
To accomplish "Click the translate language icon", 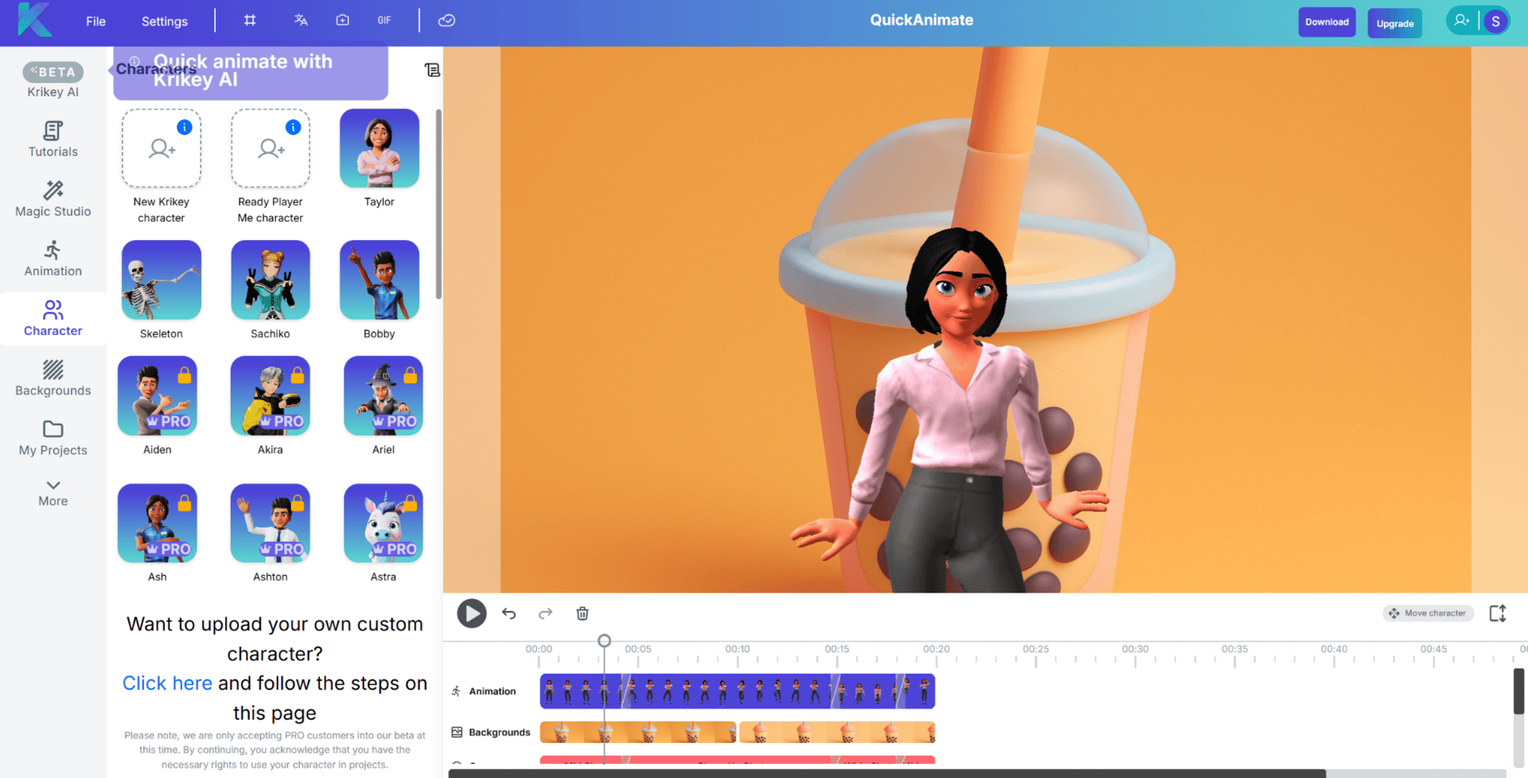I will click(301, 21).
